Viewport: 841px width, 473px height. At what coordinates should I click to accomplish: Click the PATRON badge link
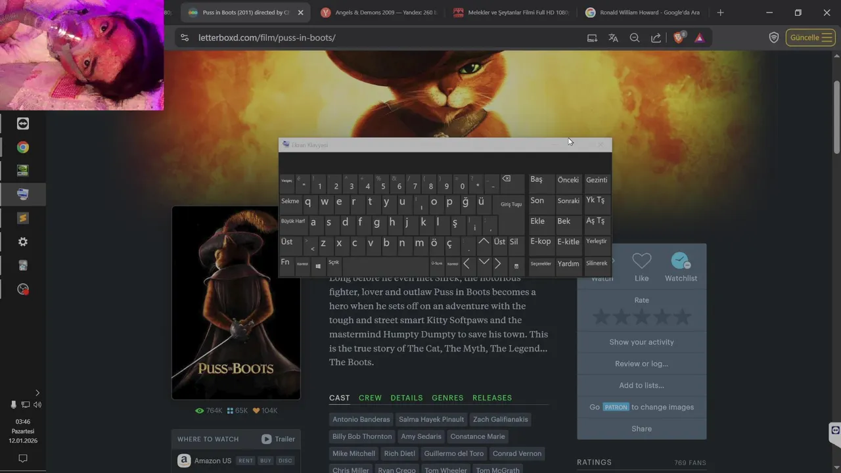tap(616, 407)
